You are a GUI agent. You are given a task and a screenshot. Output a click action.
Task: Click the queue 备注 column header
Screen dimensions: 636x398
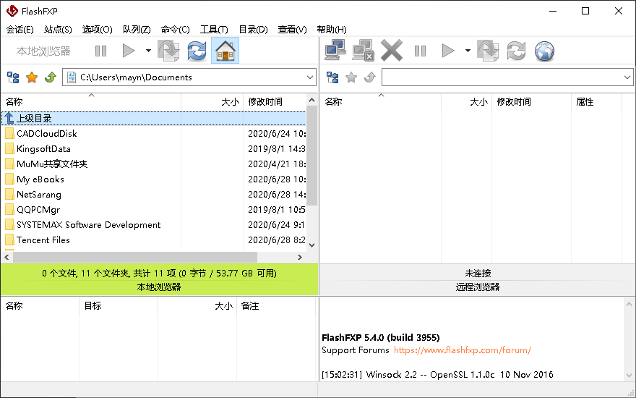point(276,306)
